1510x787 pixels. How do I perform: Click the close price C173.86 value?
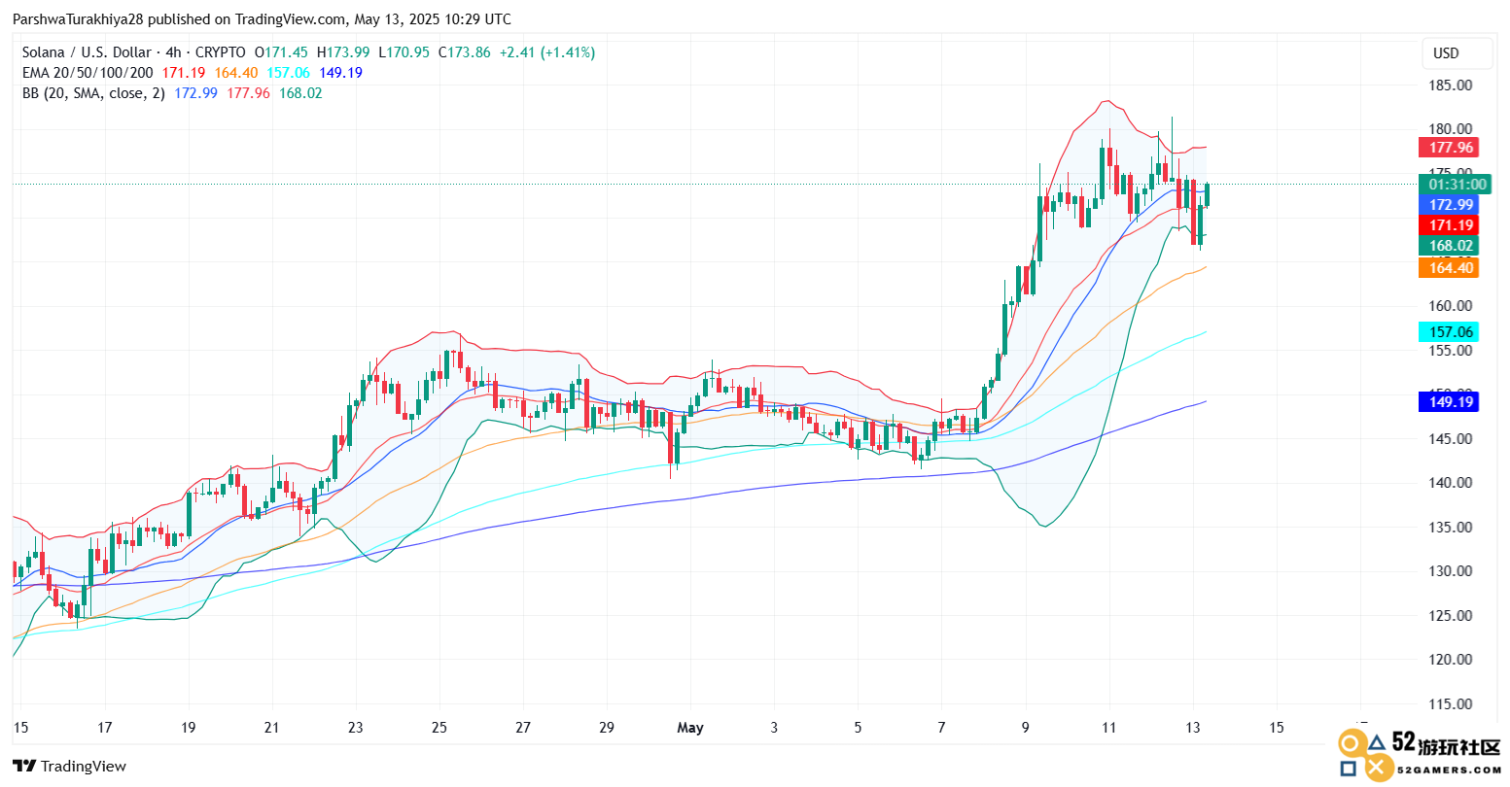pyautogui.click(x=465, y=52)
